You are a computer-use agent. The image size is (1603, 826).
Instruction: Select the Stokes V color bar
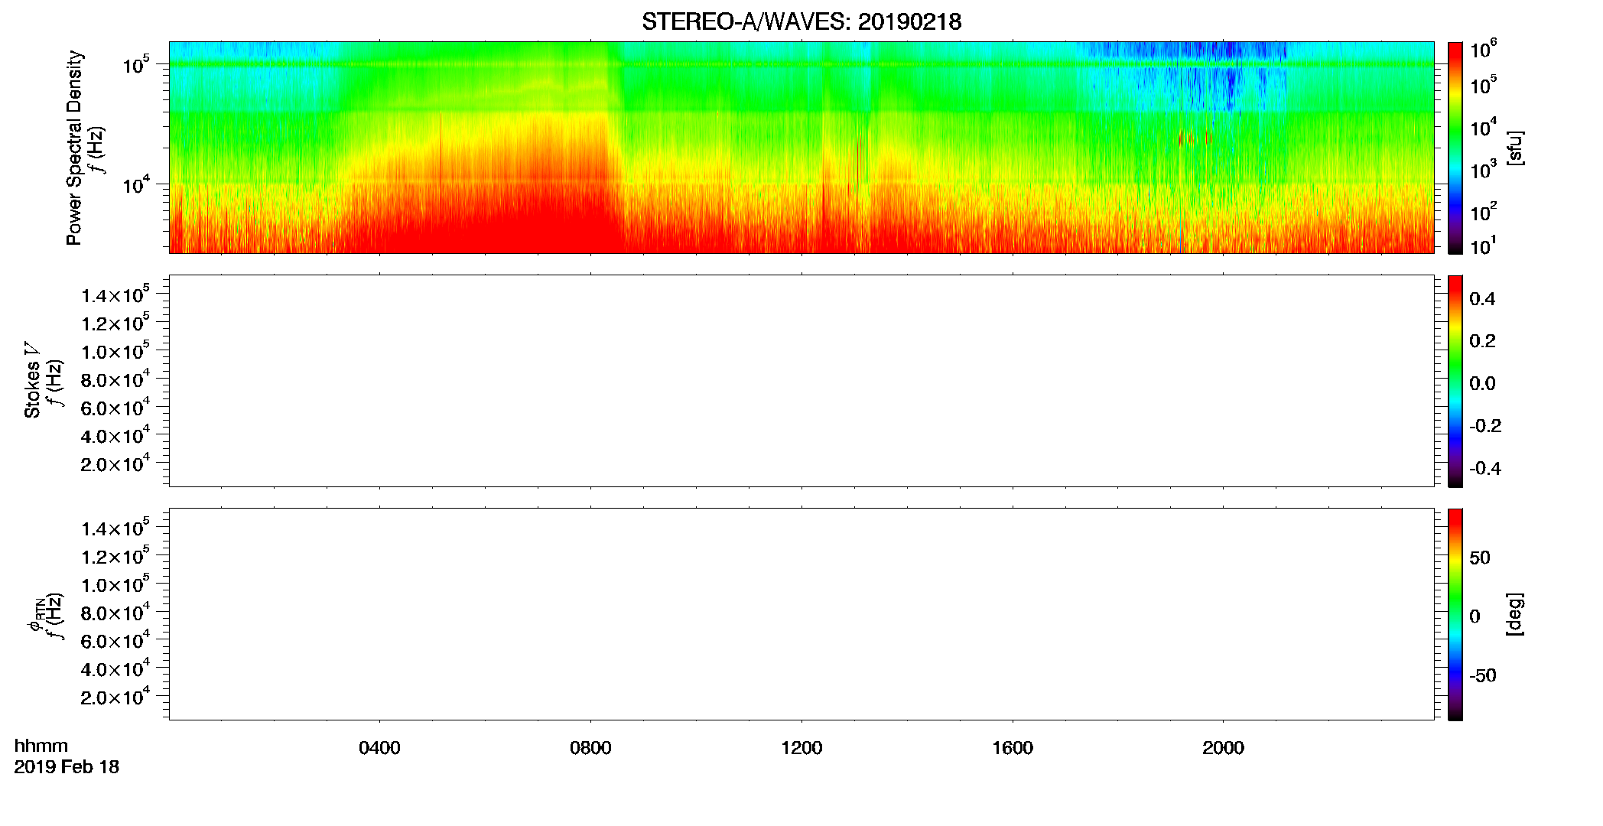(x=1455, y=381)
